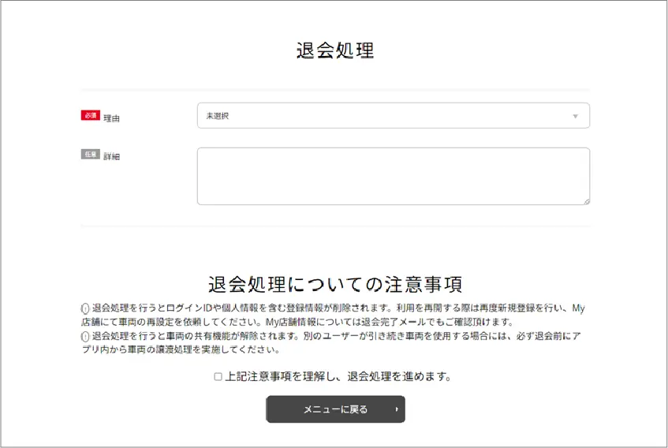Click the divider line below 詳細 field
The image size is (668, 448).
click(x=334, y=226)
